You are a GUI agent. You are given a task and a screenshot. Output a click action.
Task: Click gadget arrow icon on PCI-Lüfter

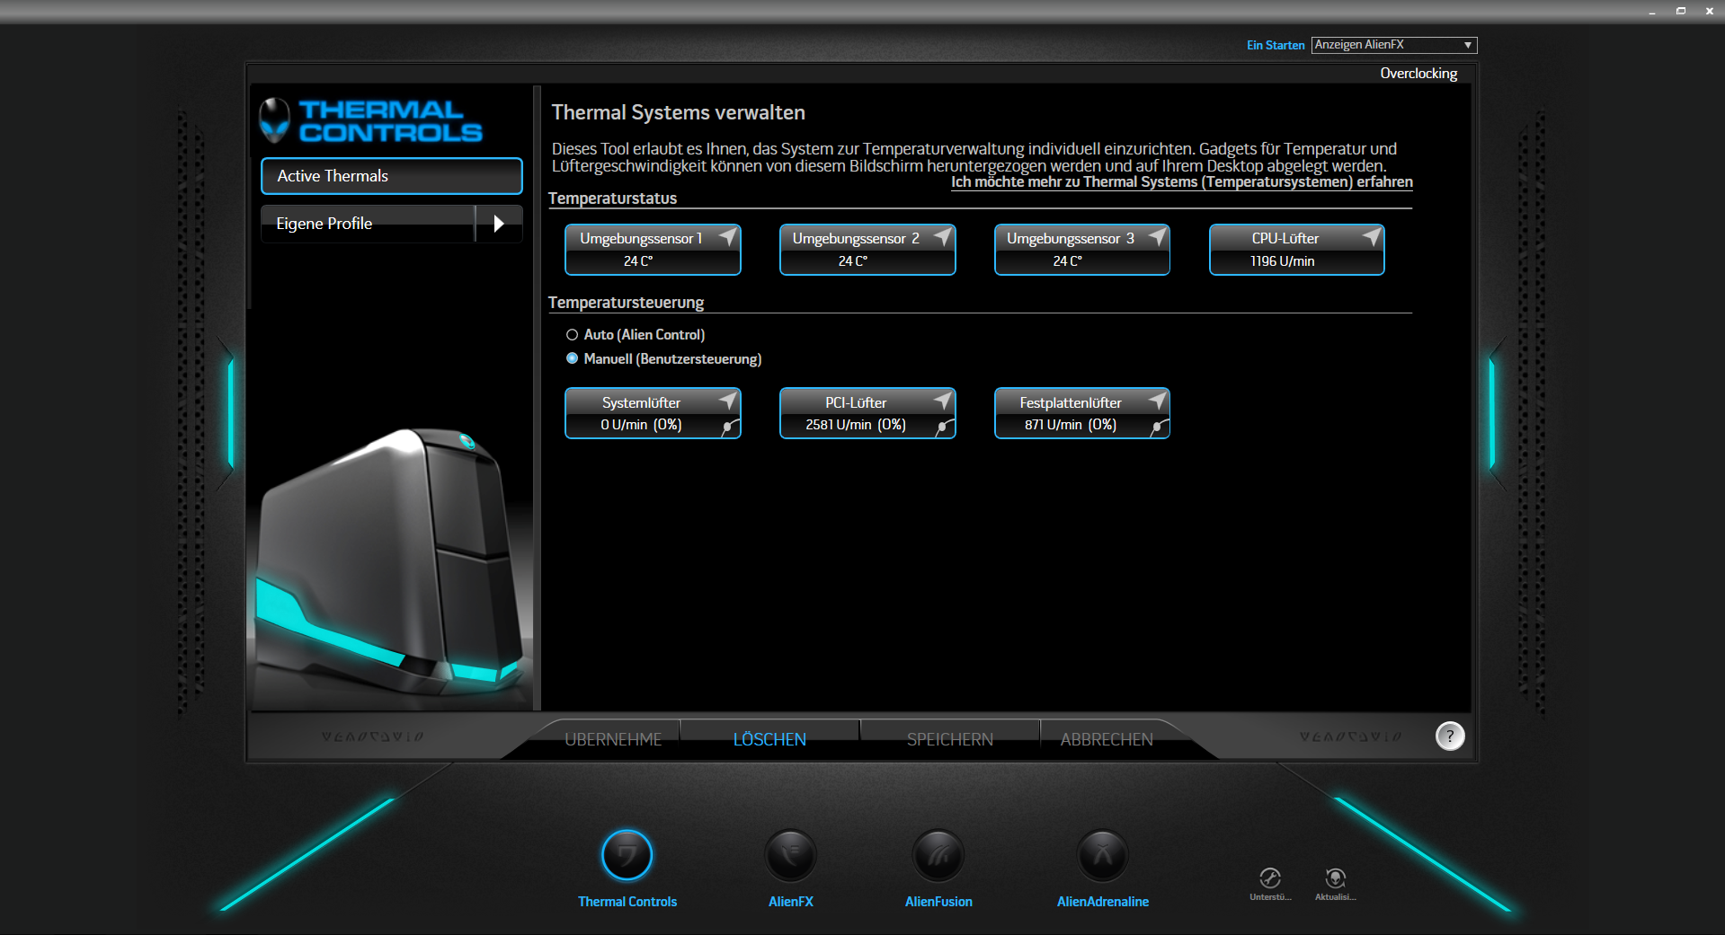click(x=942, y=400)
